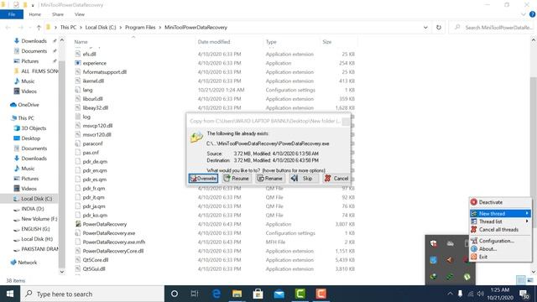Click the volume speaker tray icon

481,294
